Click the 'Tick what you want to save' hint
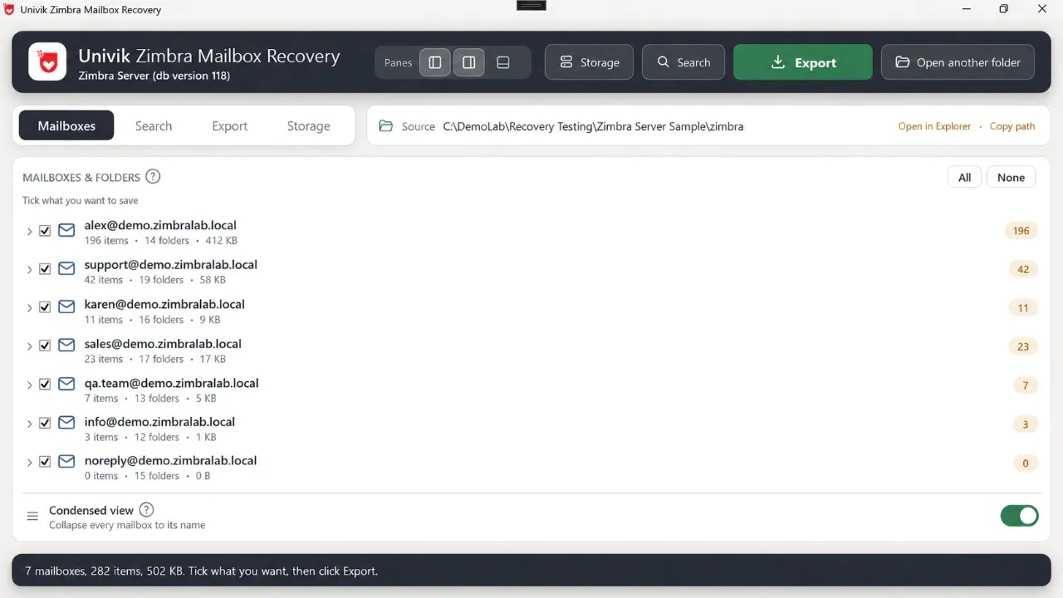The image size is (1063, 598). tap(80, 200)
